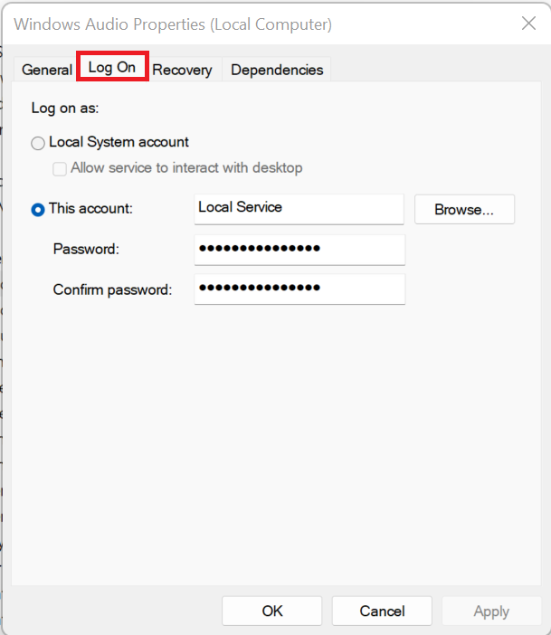
Task: Confirm with the OK button
Action: (272, 611)
